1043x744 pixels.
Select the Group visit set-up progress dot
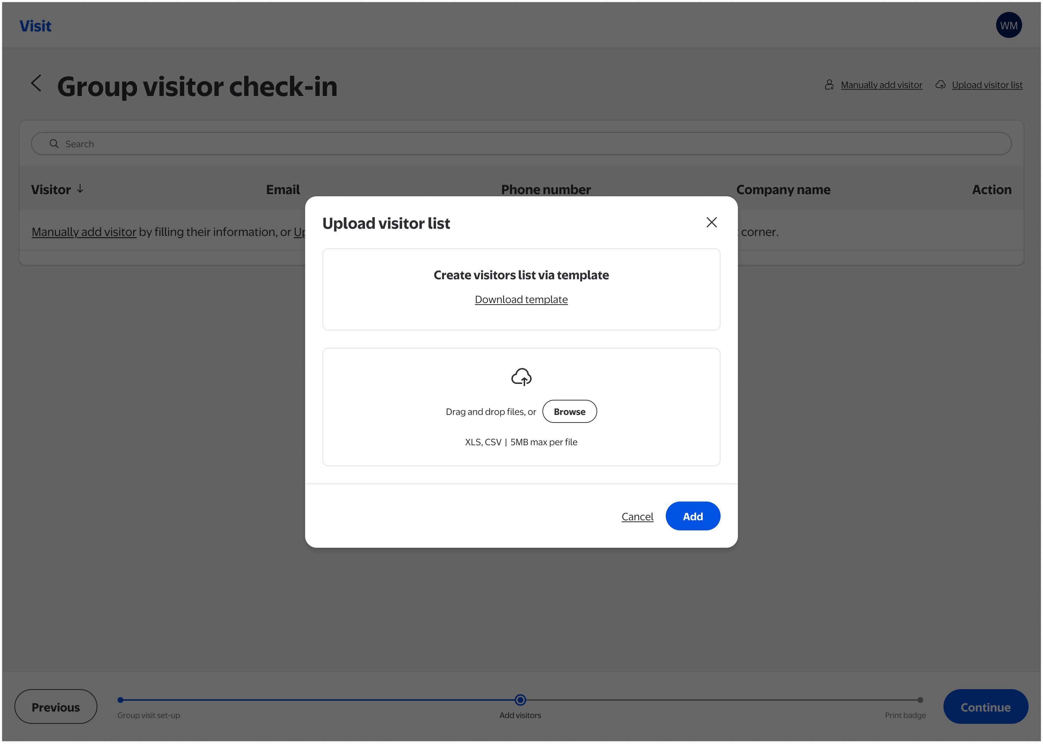[120, 700]
